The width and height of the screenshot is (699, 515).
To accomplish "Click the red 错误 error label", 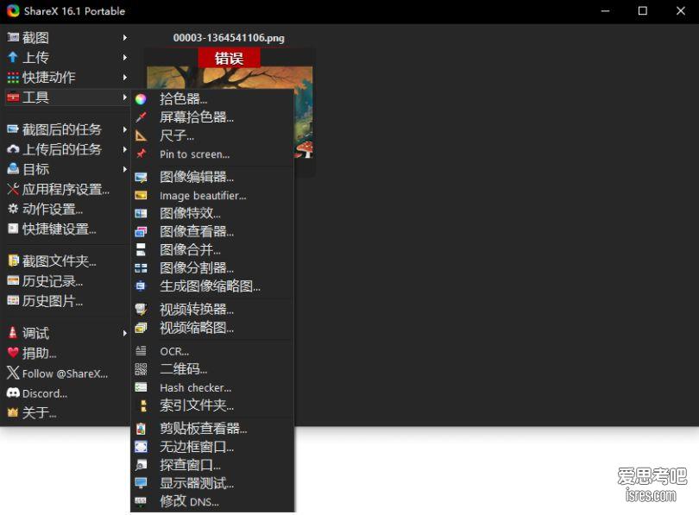I will 229,59.
